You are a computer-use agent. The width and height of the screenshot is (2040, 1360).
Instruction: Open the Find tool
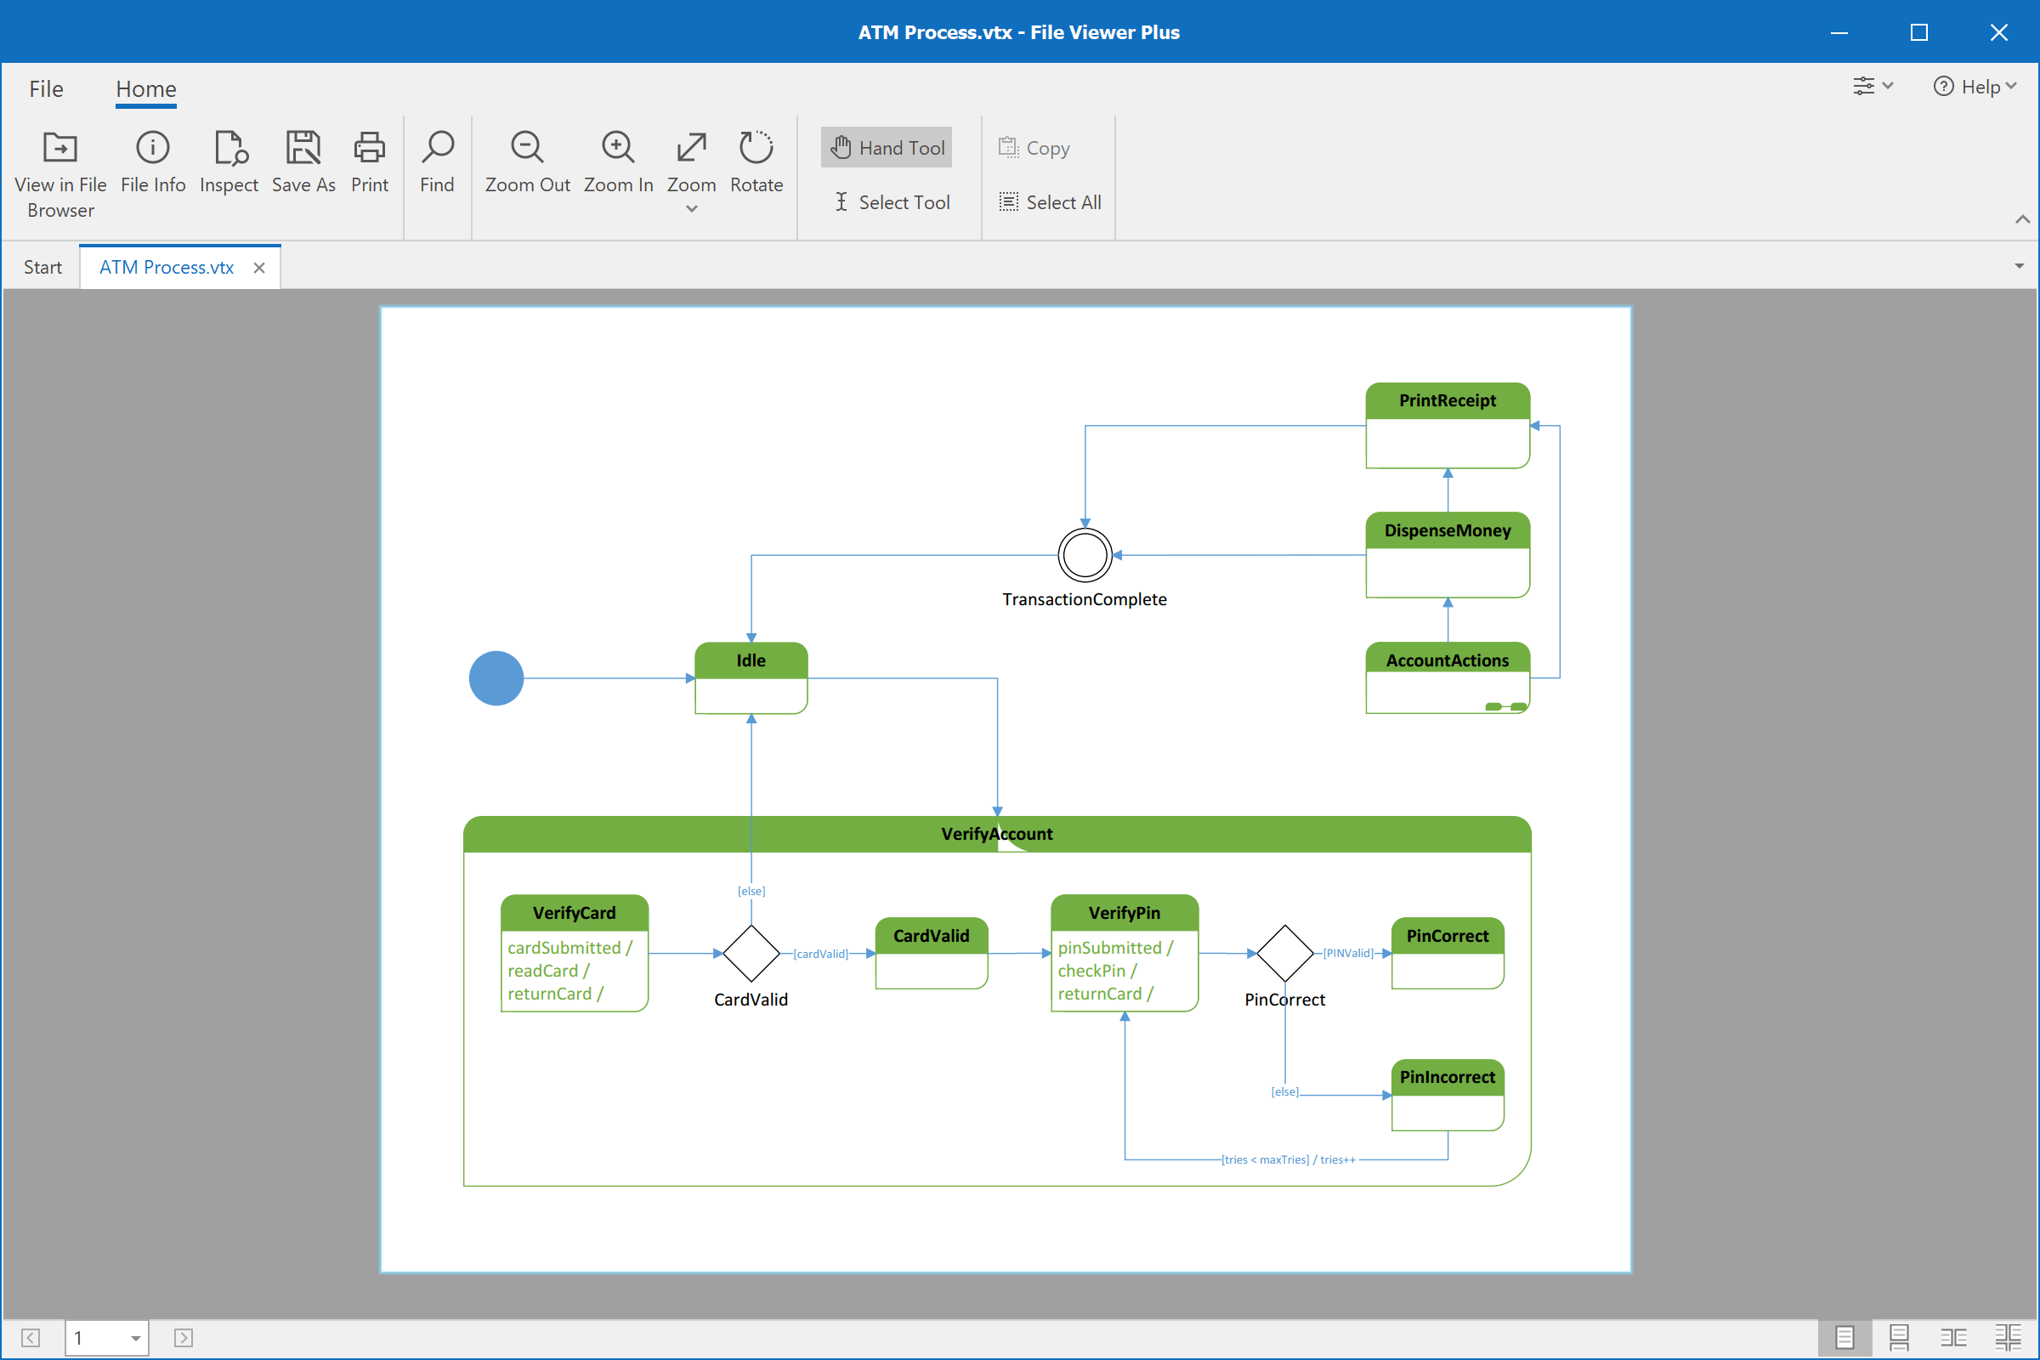437,165
